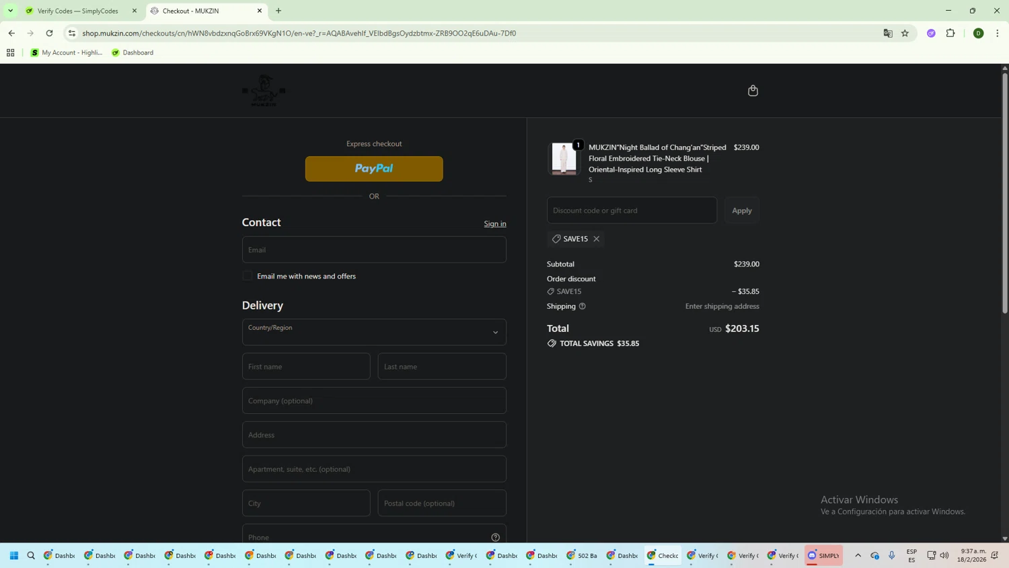Focus the Email input field
Image resolution: width=1009 pixels, height=568 pixels.
coord(374,250)
